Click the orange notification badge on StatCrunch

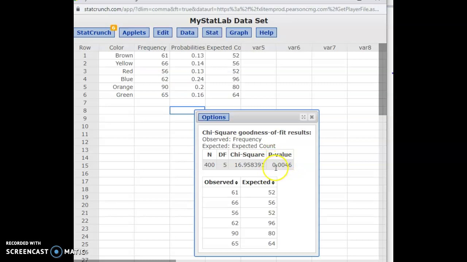(113, 28)
